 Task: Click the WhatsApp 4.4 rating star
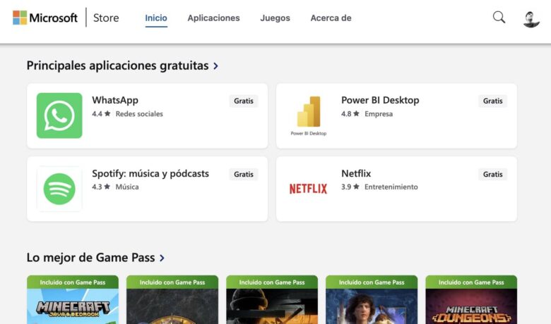click(x=107, y=113)
